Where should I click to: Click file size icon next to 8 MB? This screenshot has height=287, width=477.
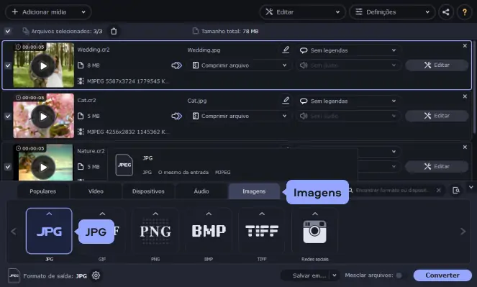tap(81, 65)
